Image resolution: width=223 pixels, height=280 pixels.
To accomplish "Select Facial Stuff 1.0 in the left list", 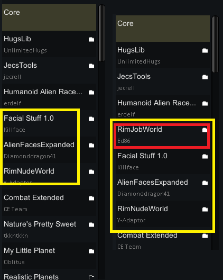I will pyautogui.click(x=49, y=123).
